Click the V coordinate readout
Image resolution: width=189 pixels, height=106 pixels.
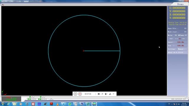tap(177, 11)
